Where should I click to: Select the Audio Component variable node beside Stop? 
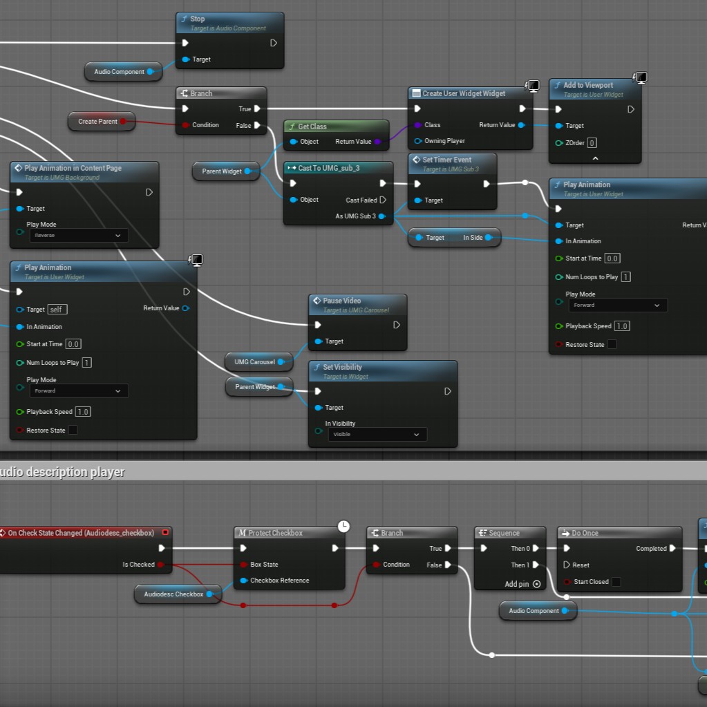pyautogui.click(x=124, y=72)
